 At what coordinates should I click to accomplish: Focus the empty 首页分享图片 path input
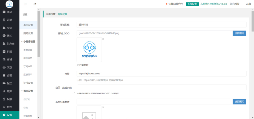(x=155, y=102)
